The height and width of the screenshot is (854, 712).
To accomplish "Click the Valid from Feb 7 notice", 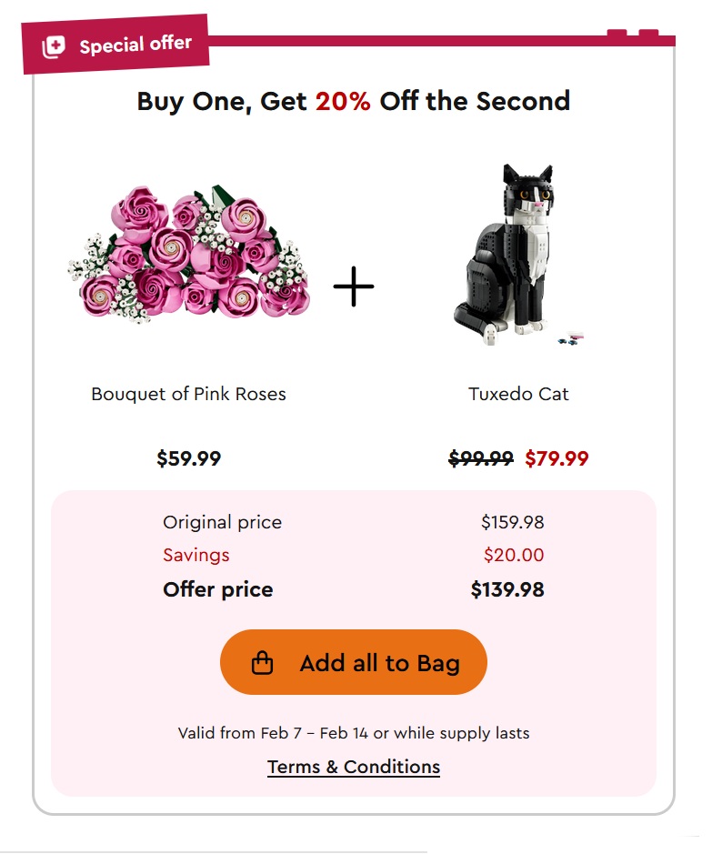I will pyautogui.click(x=354, y=733).
